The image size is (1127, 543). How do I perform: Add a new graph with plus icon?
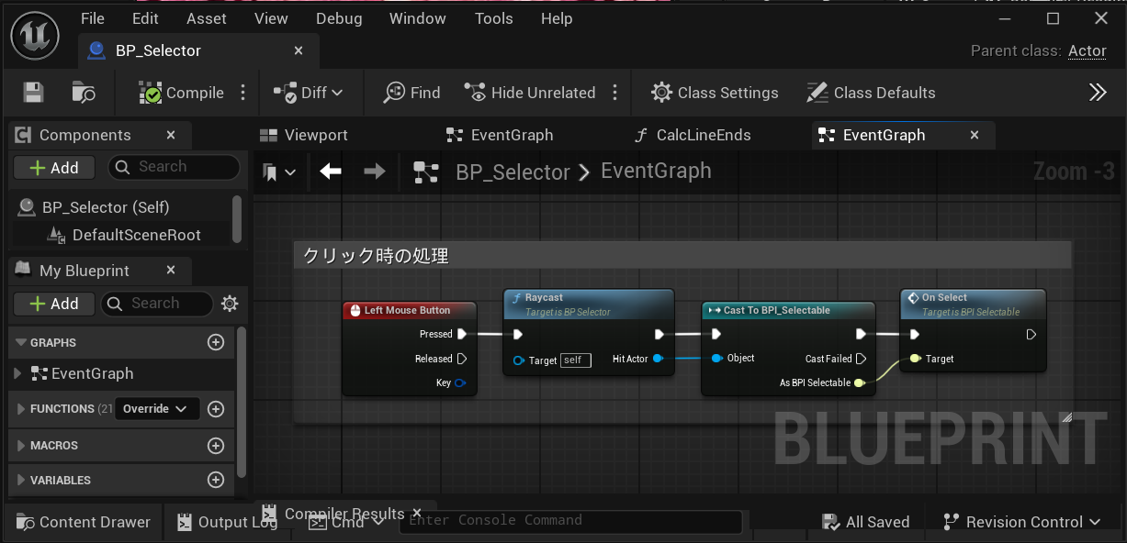[216, 342]
